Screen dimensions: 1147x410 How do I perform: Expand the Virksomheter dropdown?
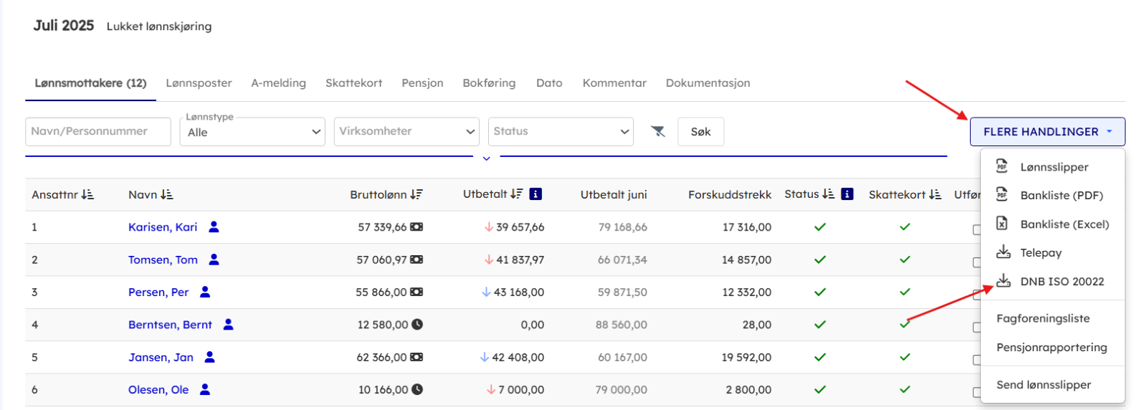pos(406,132)
